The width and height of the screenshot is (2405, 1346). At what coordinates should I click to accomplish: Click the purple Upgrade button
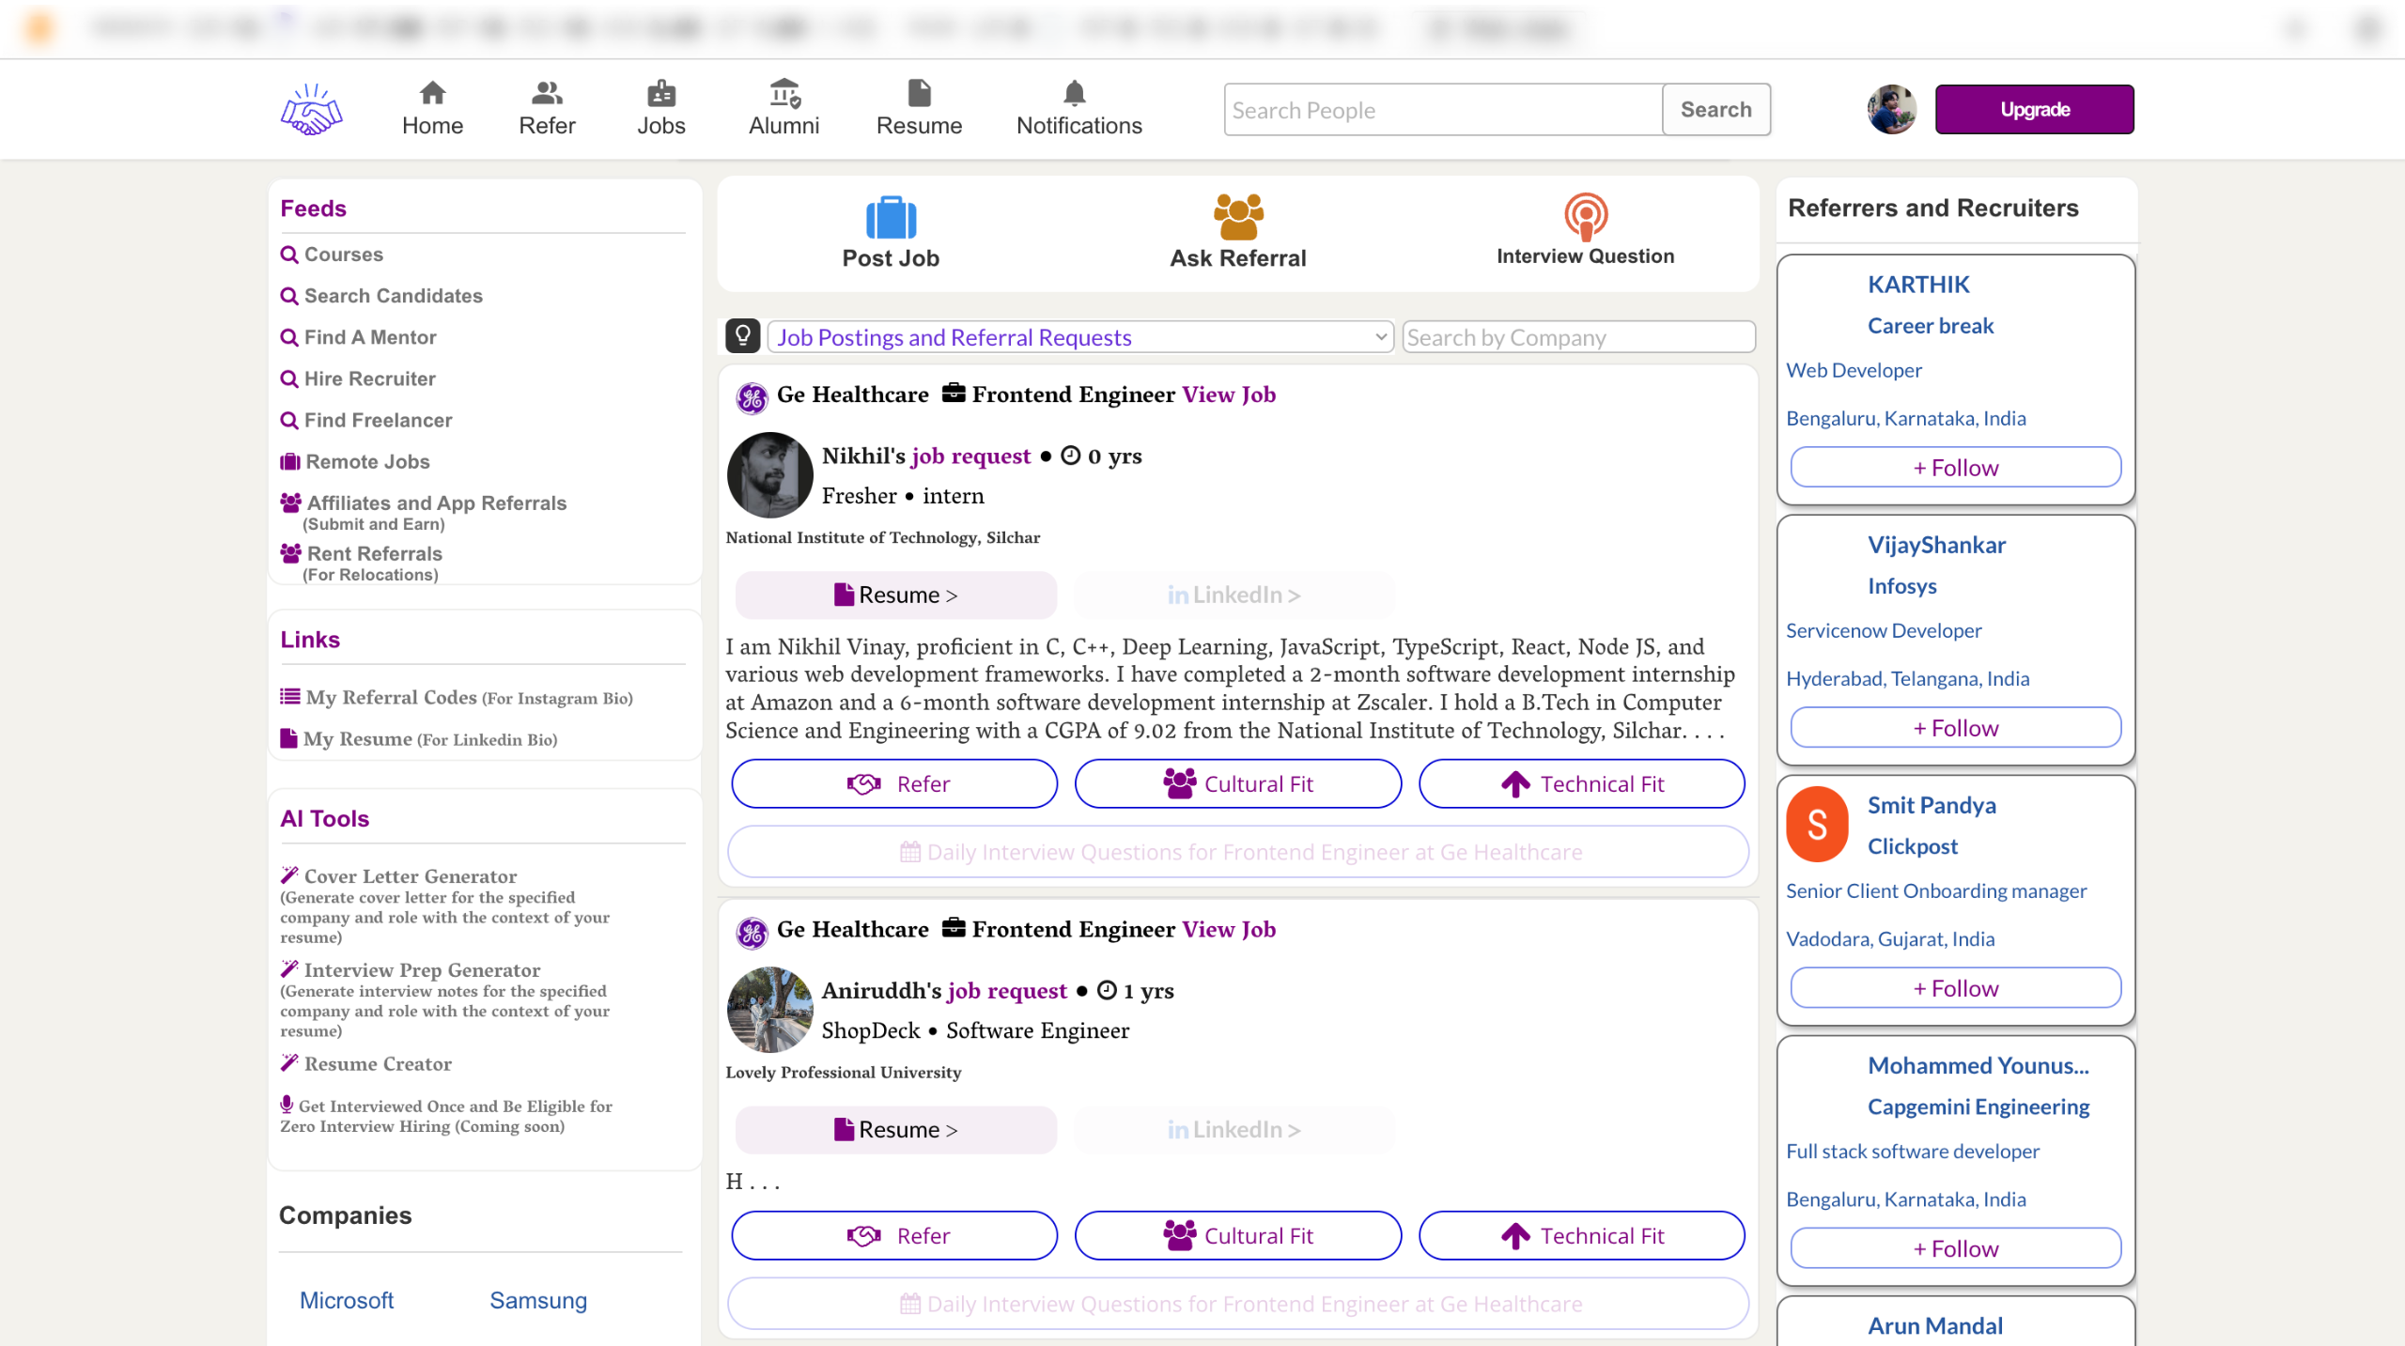pyautogui.click(x=2034, y=110)
